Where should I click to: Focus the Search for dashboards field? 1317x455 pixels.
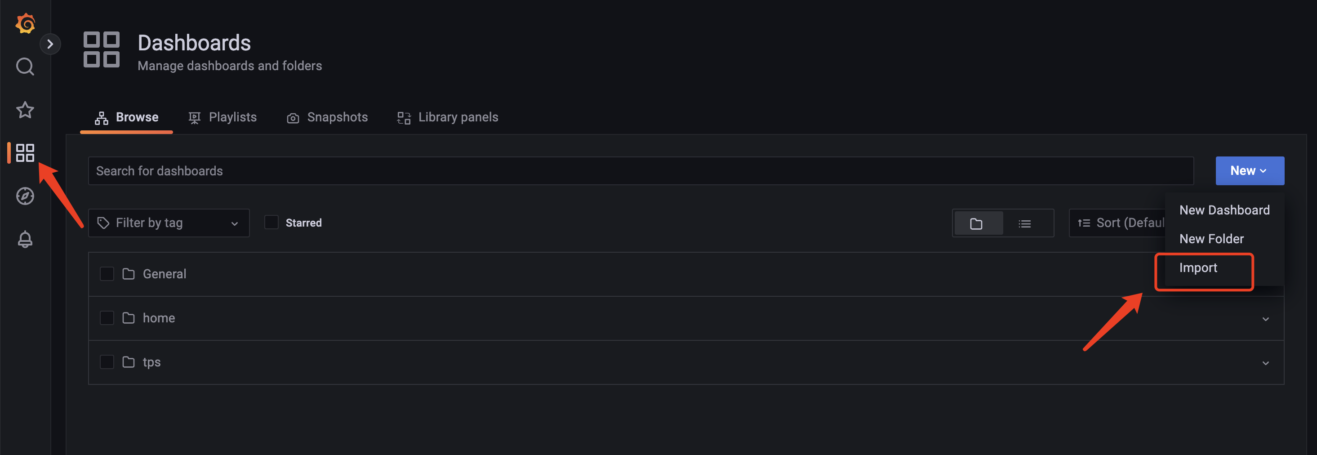pyautogui.click(x=641, y=171)
